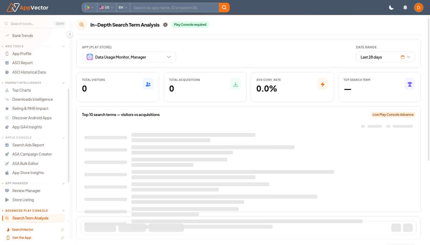Click the AppVector logo
Screen dimensions: 430x245
pyautogui.click(x=27, y=8)
